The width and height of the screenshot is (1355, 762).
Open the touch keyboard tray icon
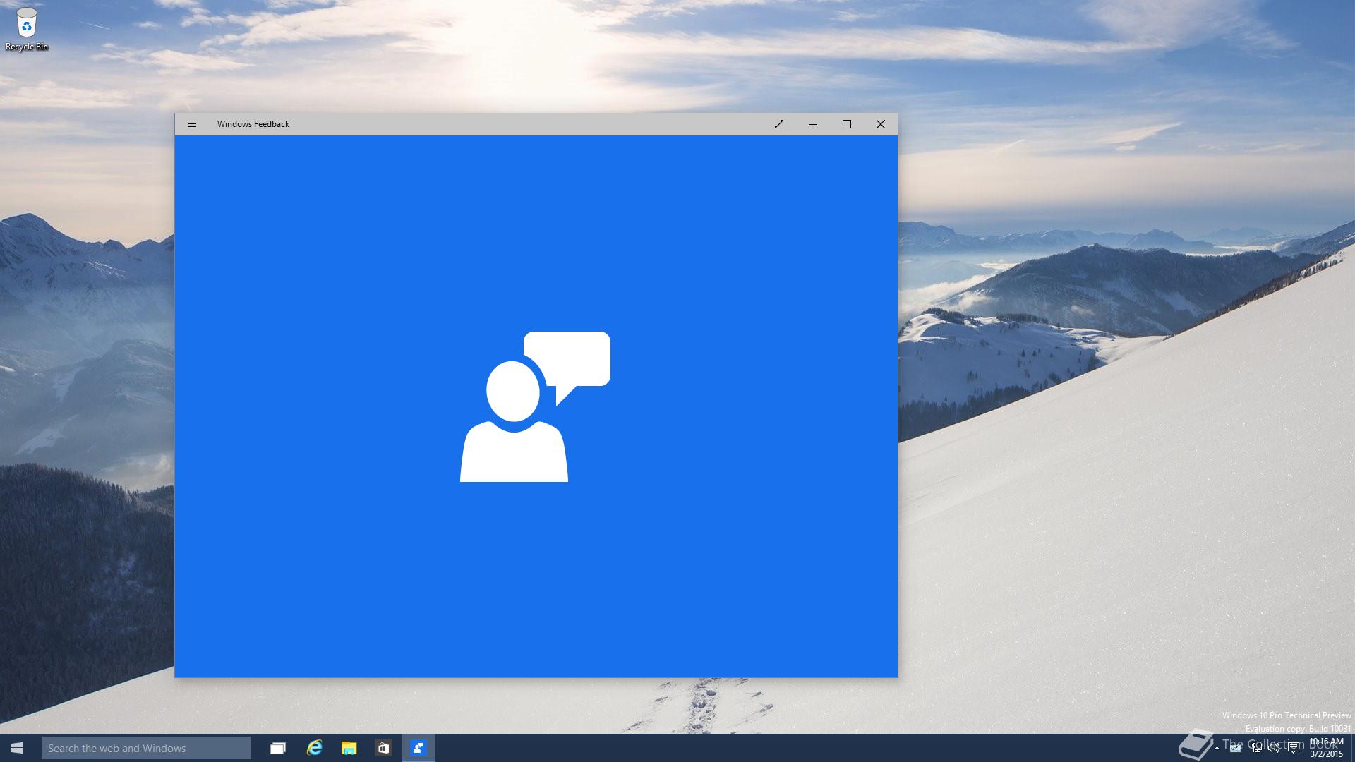pos(1235,748)
